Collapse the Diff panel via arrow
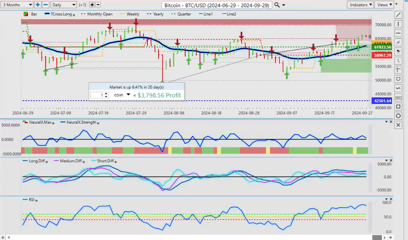Screen dimensions: 408x240 click(387, 160)
